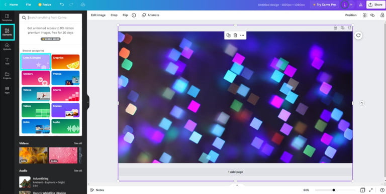Click the lock icon in toolbar
This screenshot has height=194, width=386.
(382, 15)
